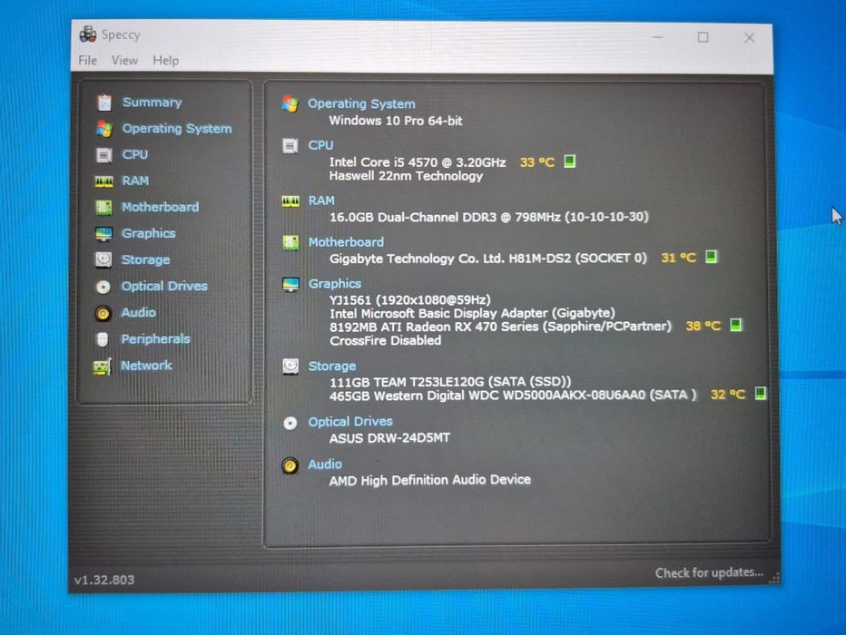Click the sidebar Network card icon
This screenshot has height=635, width=846.
coord(103,366)
